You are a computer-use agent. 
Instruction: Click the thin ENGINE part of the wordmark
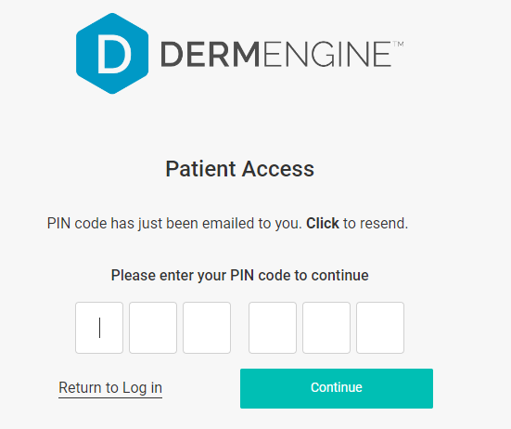(327, 54)
